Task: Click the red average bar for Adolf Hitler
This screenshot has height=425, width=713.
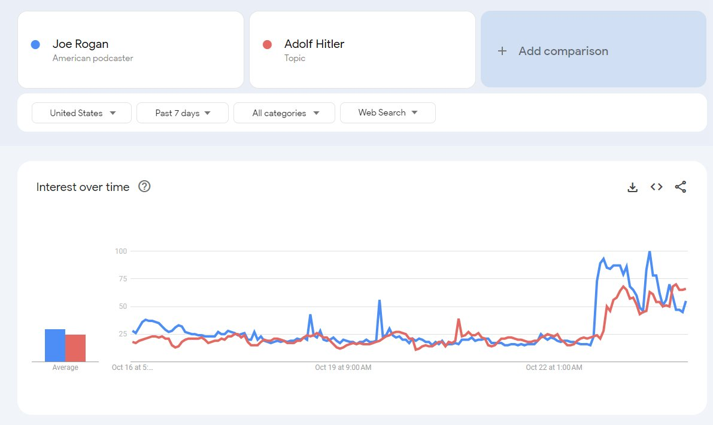Action: pos(75,348)
